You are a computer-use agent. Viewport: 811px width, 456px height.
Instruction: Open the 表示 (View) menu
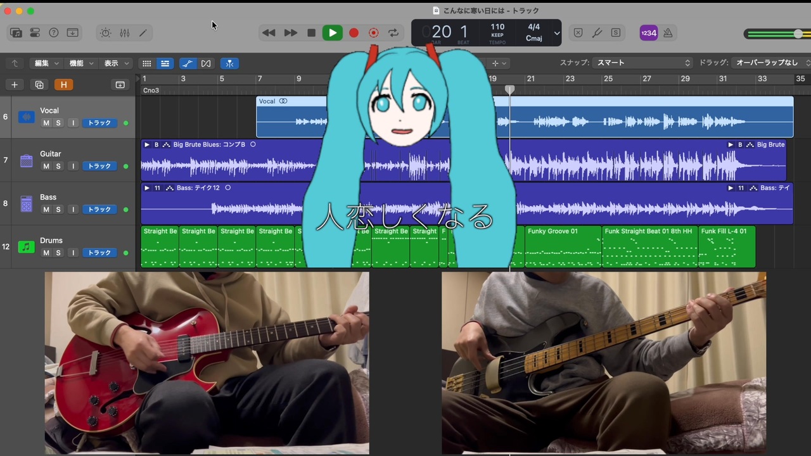click(116, 63)
